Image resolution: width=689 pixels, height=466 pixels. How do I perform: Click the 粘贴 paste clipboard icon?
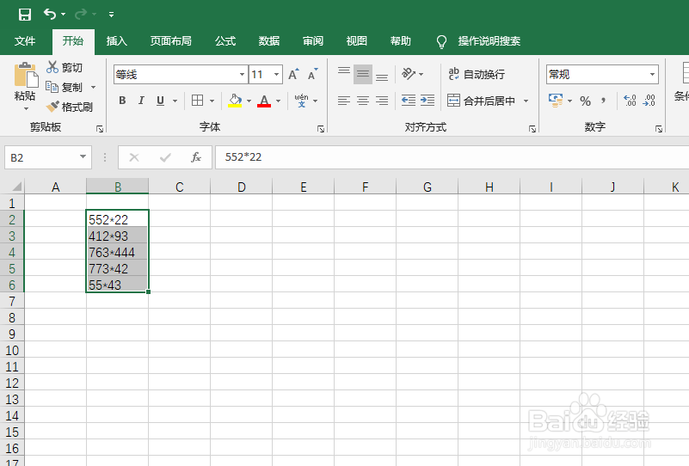click(x=26, y=75)
